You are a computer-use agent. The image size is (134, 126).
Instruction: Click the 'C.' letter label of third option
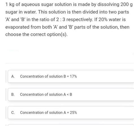13,112
